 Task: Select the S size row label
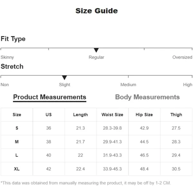coord(17,128)
